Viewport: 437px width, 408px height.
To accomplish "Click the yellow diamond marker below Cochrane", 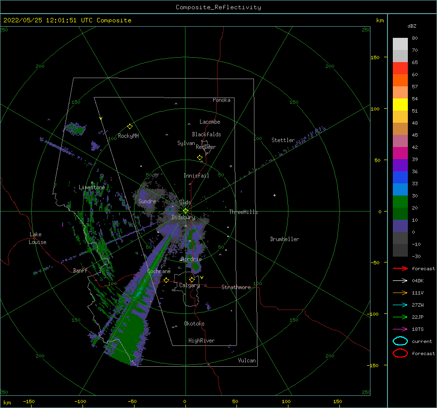I will 167,280.
